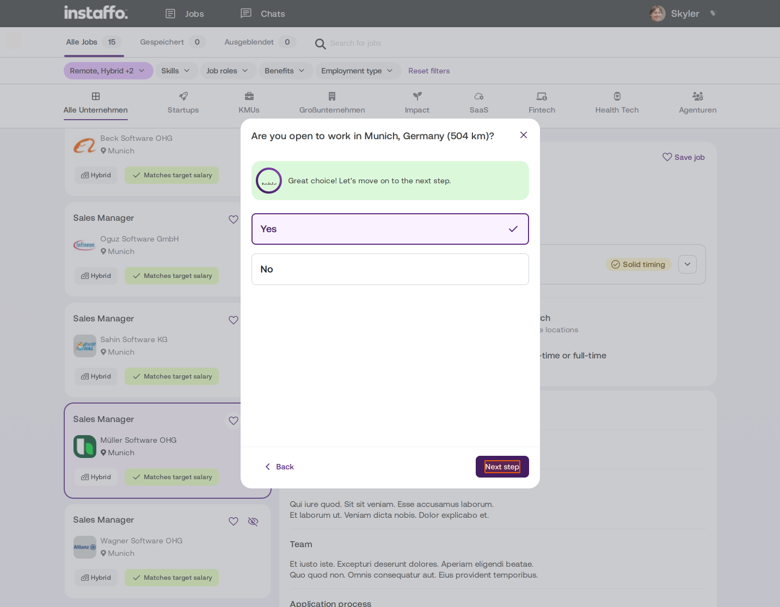Switch to the Ausgeblendet tab
The height and width of the screenshot is (607, 780).
(x=260, y=42)
